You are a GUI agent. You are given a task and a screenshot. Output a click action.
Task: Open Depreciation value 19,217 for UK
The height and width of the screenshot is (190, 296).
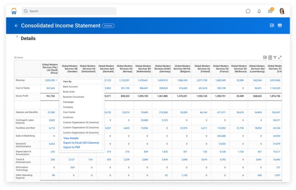coord(276,152)
